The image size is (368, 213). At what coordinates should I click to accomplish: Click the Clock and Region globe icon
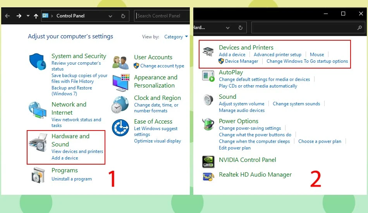click(x=120, y=105)
